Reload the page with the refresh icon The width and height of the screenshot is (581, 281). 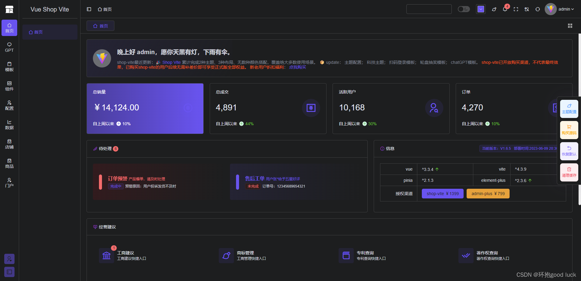[x=538, y=9]
